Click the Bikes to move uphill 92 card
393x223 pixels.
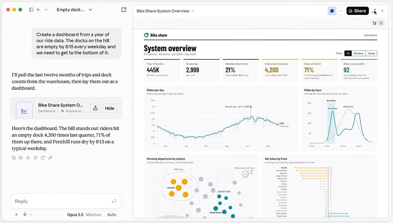[359, 70]
